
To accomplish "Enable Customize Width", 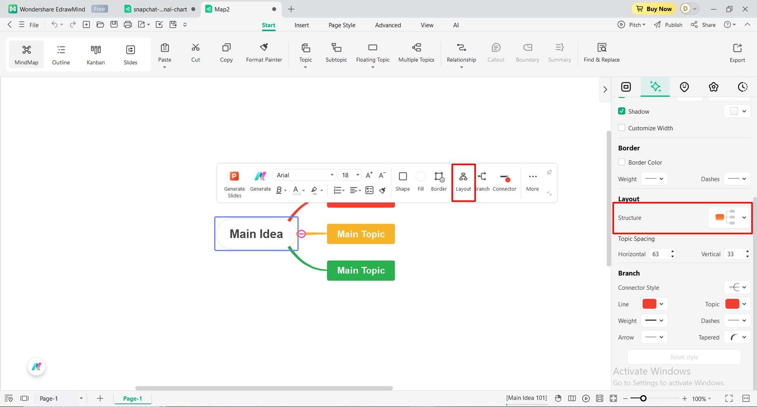I will coord(622,128).
